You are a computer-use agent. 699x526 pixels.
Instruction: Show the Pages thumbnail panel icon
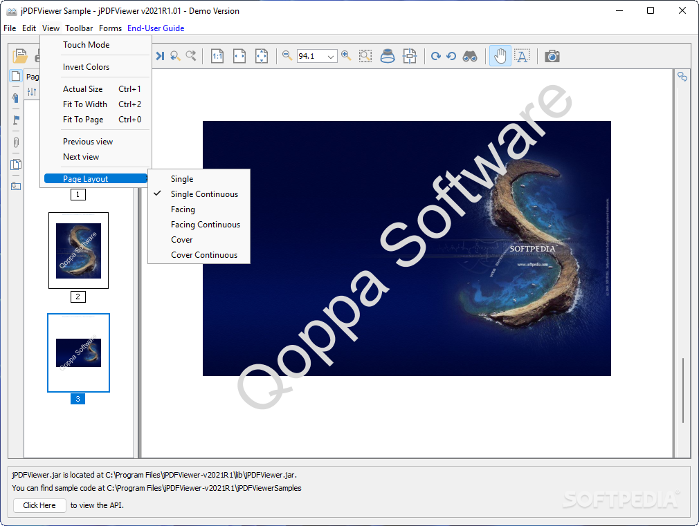click(x=16, y=76)
